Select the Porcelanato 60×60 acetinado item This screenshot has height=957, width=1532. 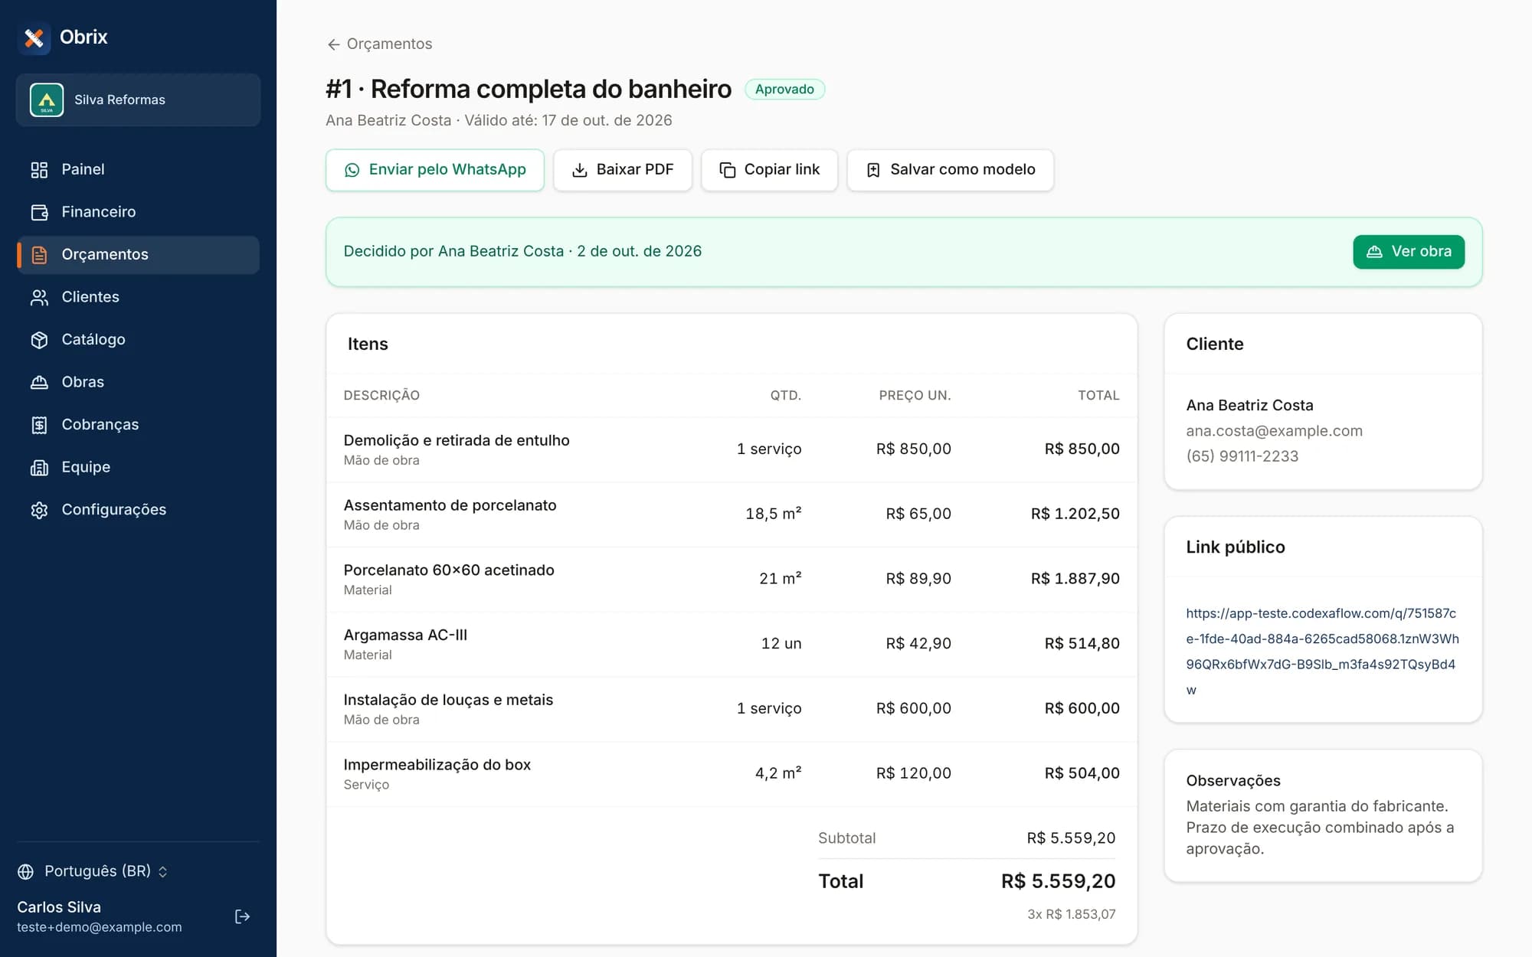click(732, 580)
